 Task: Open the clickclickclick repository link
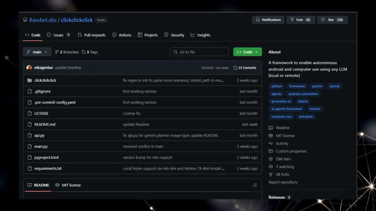[77, 20]
